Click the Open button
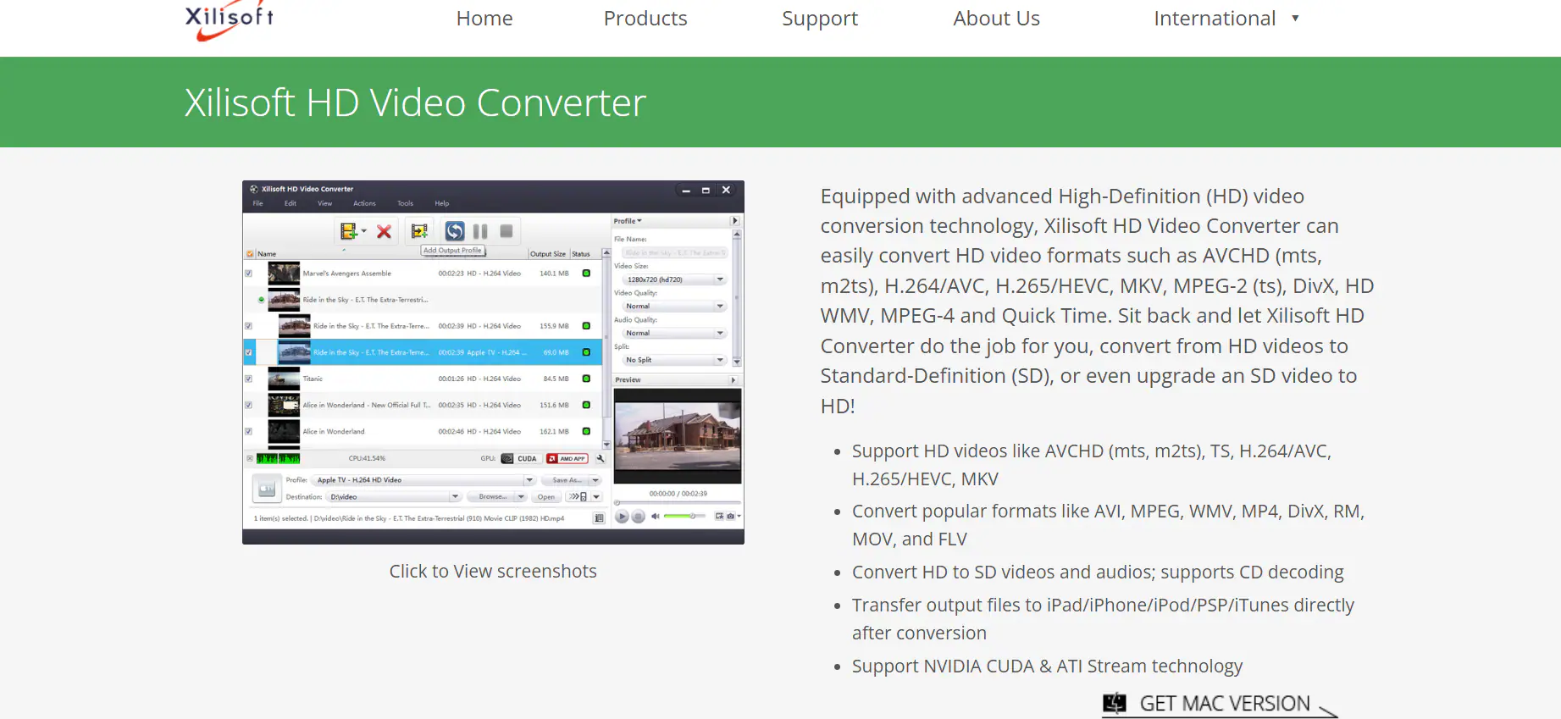Image resolution: width=1561 pixels, height=719 pixels. 546,497
